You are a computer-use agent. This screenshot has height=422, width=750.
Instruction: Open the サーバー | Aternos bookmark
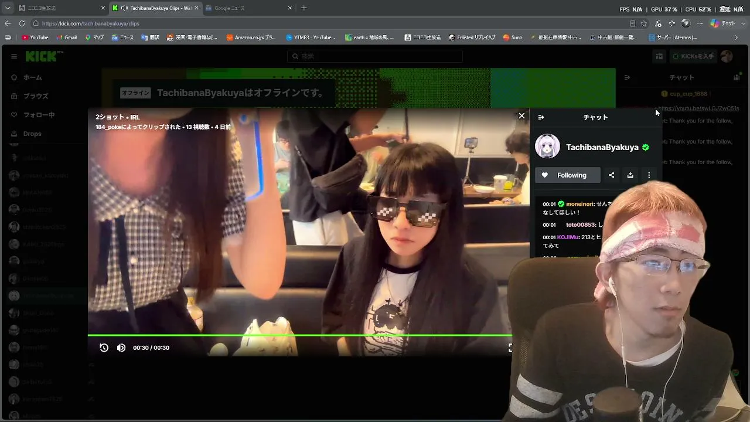673,38
